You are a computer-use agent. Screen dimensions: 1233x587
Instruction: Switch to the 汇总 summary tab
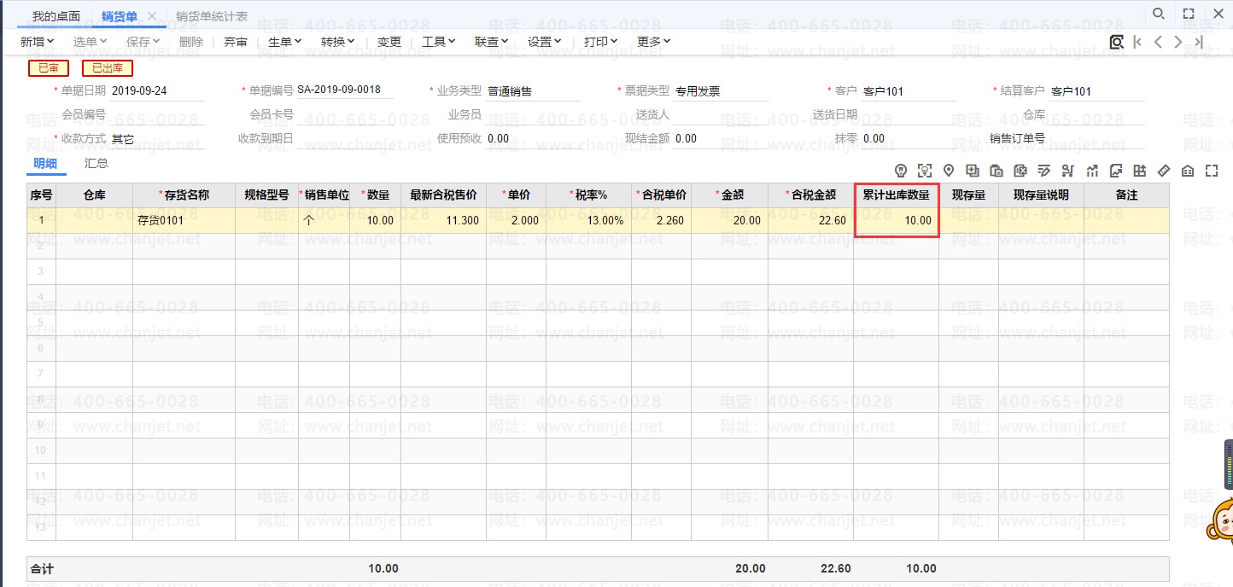96,164
